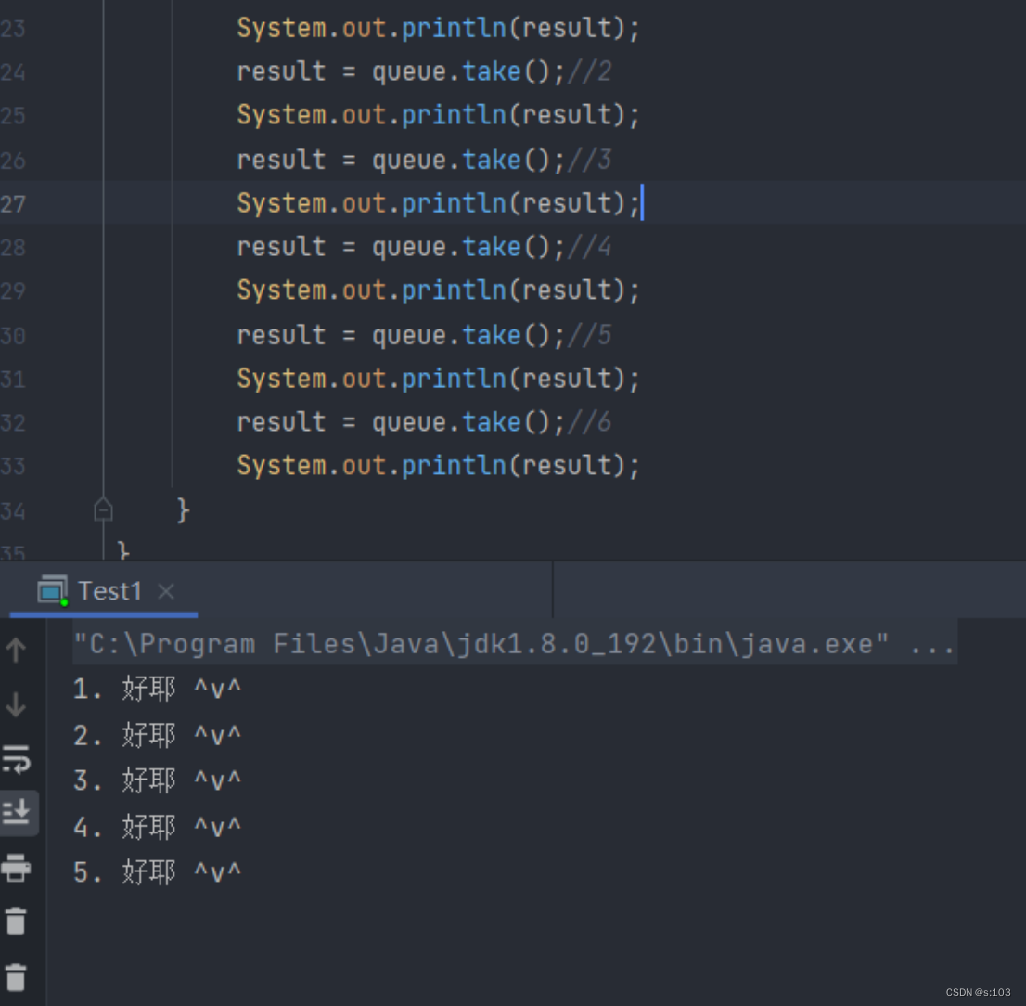Click println on line 33
Viewport: 1026px width, 1006px height.
click(454, 466)
